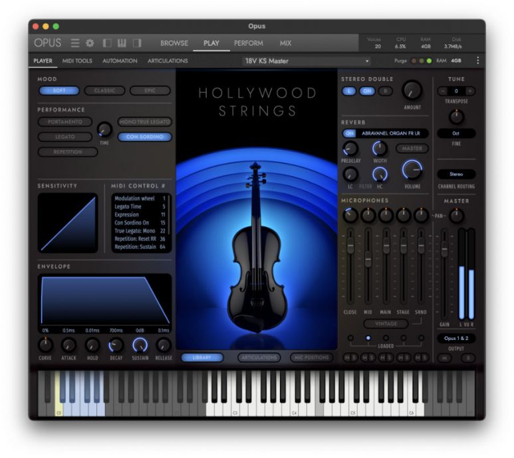
Task: Adjust the Reverb Predelay knob
Action: click(x=350, y=149)
